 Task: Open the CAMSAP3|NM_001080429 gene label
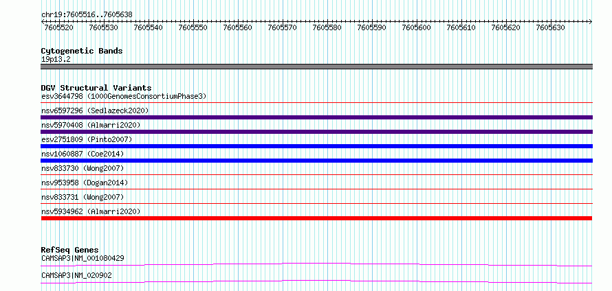(x=83, y=258)
